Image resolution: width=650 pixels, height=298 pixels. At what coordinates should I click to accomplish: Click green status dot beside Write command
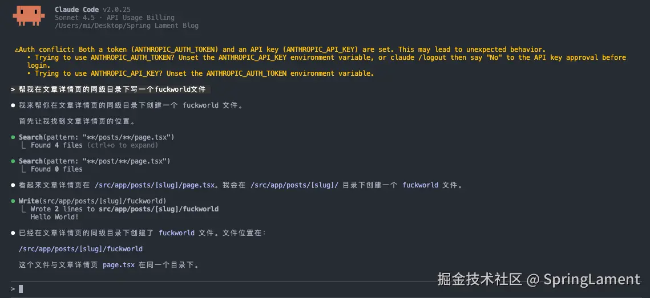(x=13, y=201)
